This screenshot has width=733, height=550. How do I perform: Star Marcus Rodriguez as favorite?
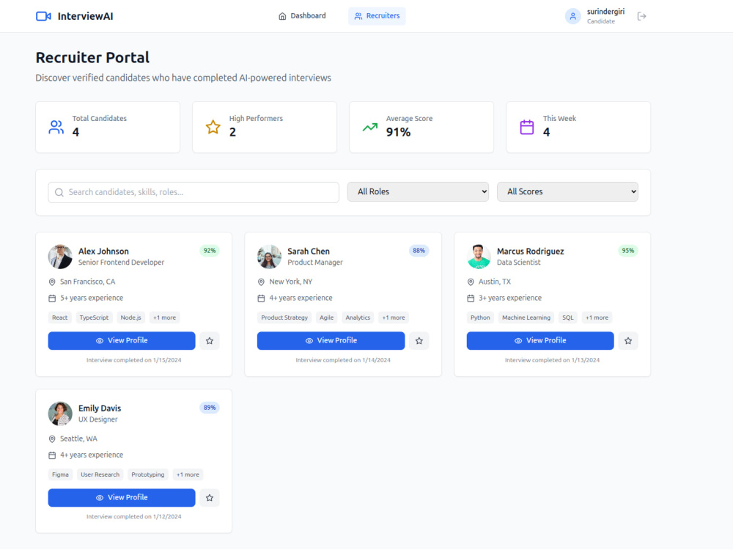[628, 341]
